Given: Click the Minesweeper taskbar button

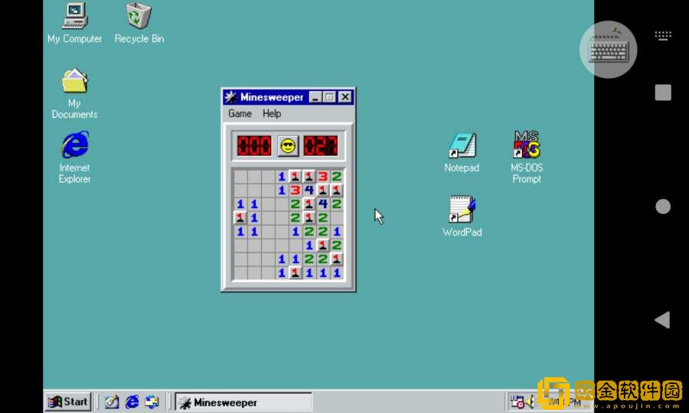Looking at the screenshot, I should 243,402.
